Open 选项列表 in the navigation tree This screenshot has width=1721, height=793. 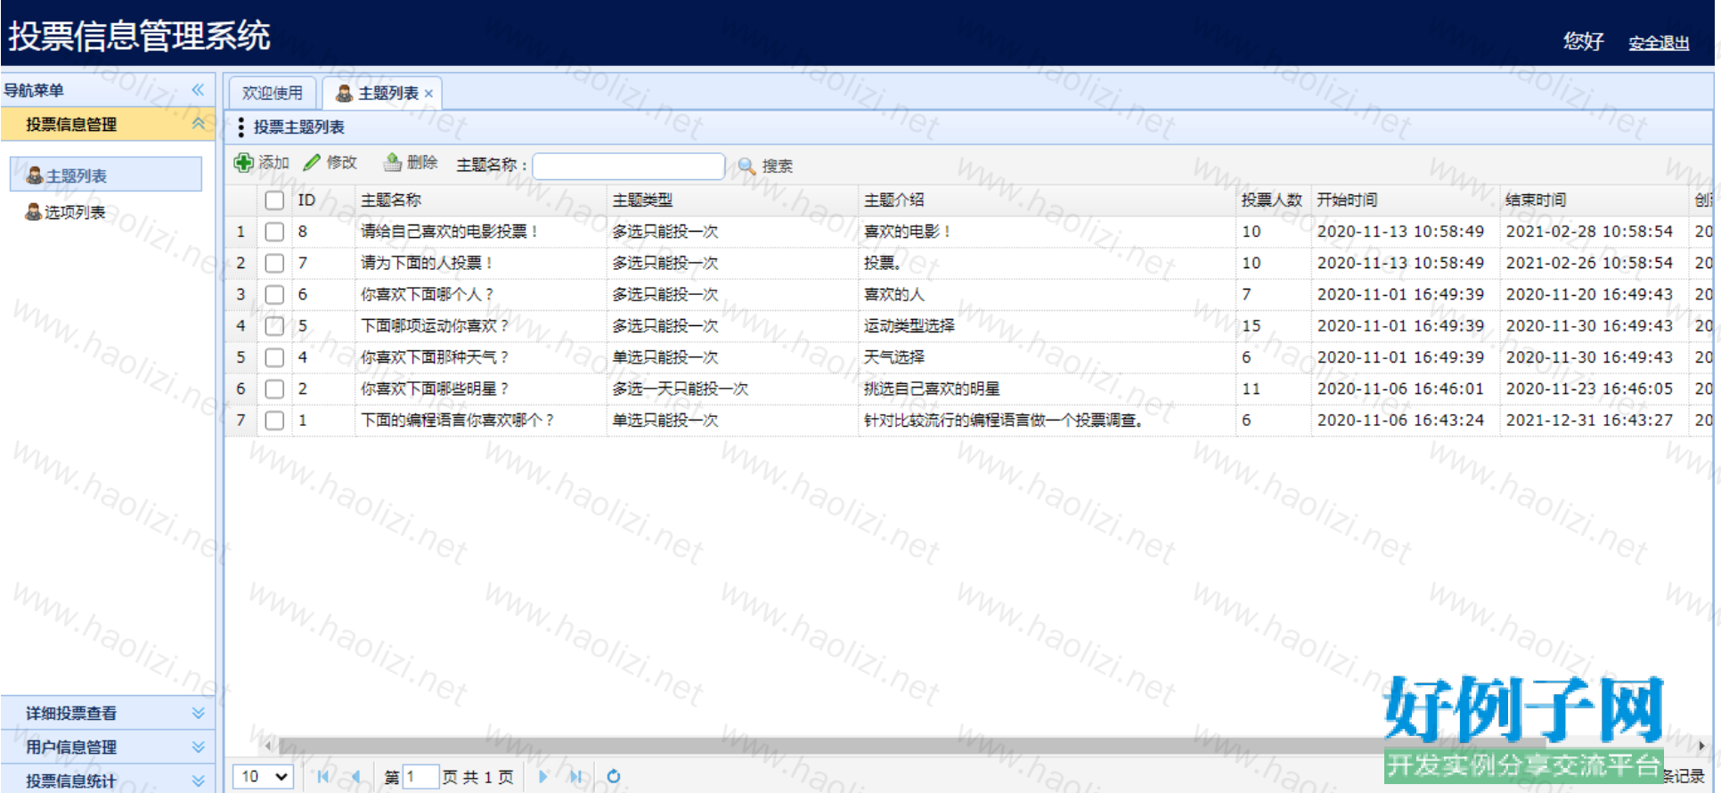(x=75, y=212)
